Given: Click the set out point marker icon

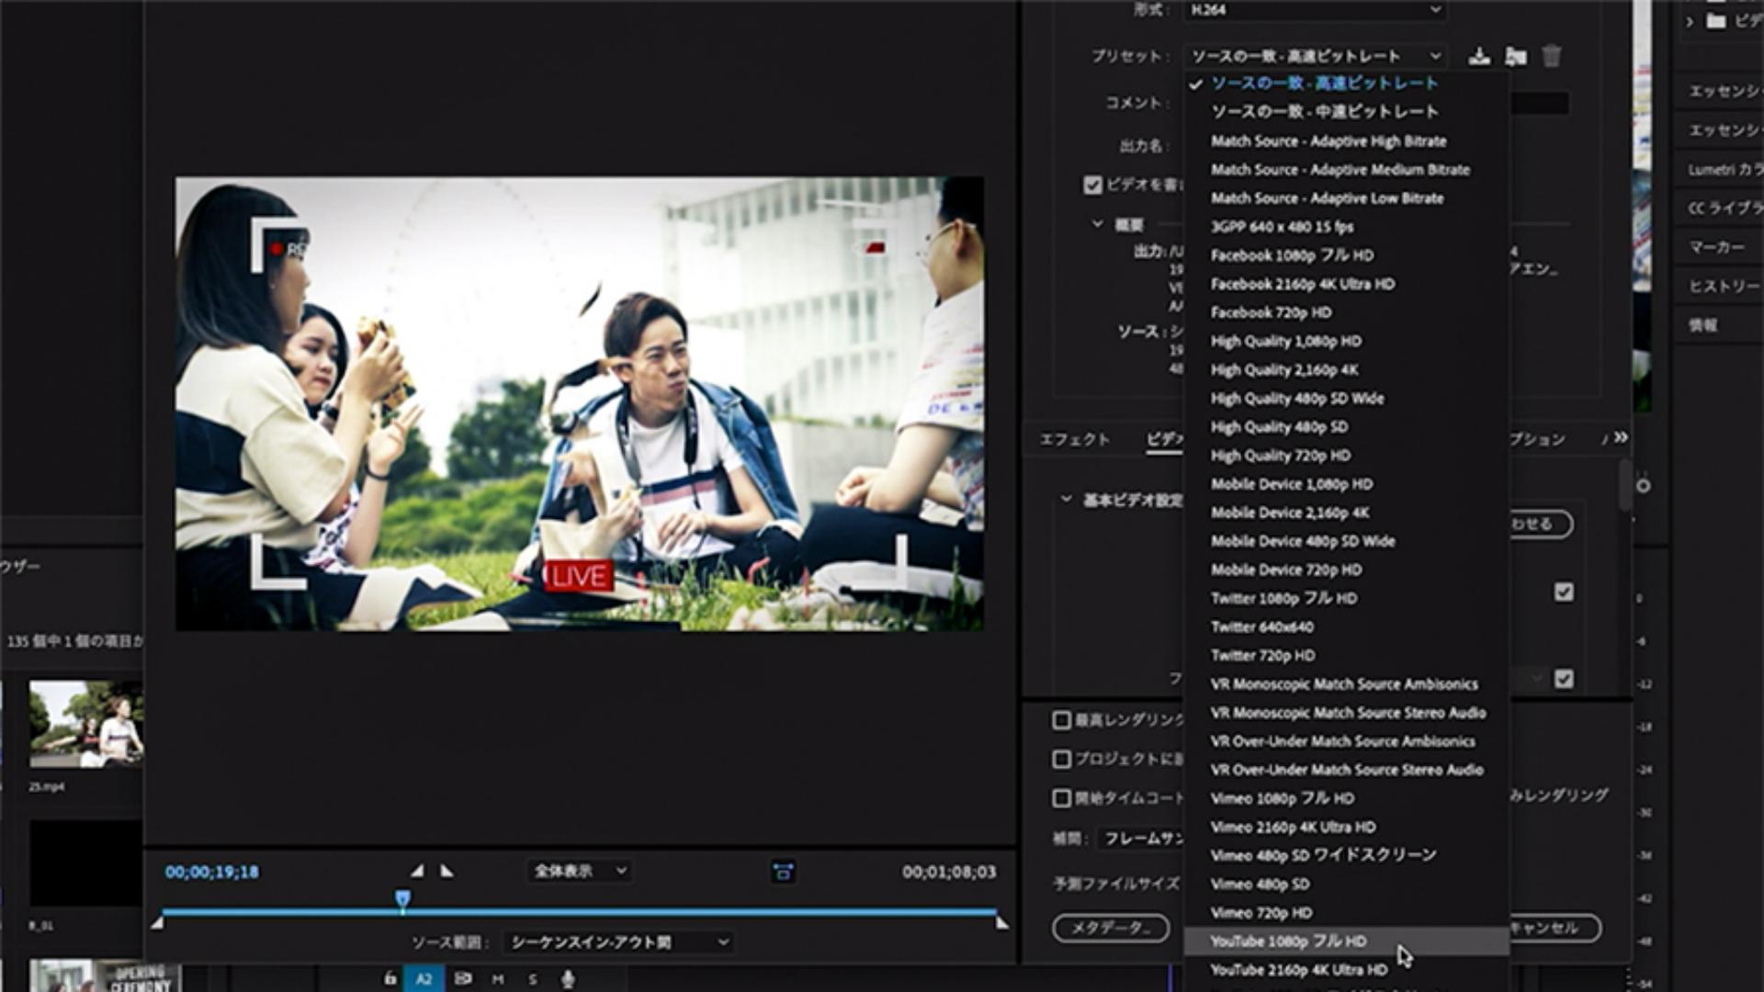Looking at the screenshot, I should point(447,871).
